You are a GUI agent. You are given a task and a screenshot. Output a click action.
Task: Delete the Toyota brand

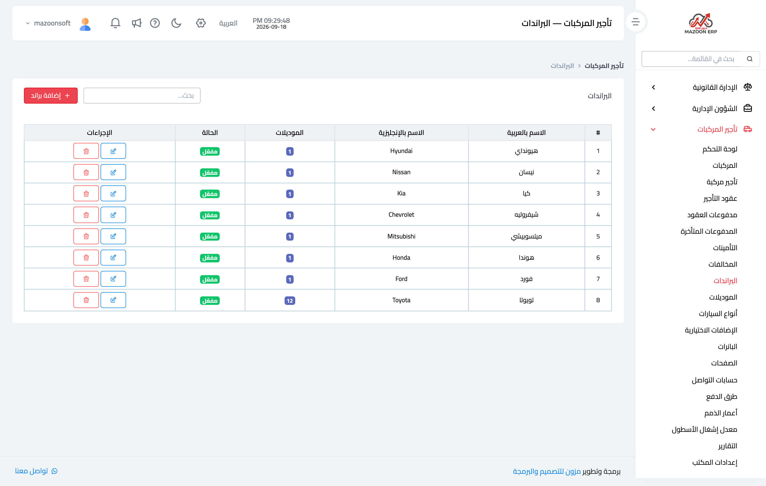86,300
